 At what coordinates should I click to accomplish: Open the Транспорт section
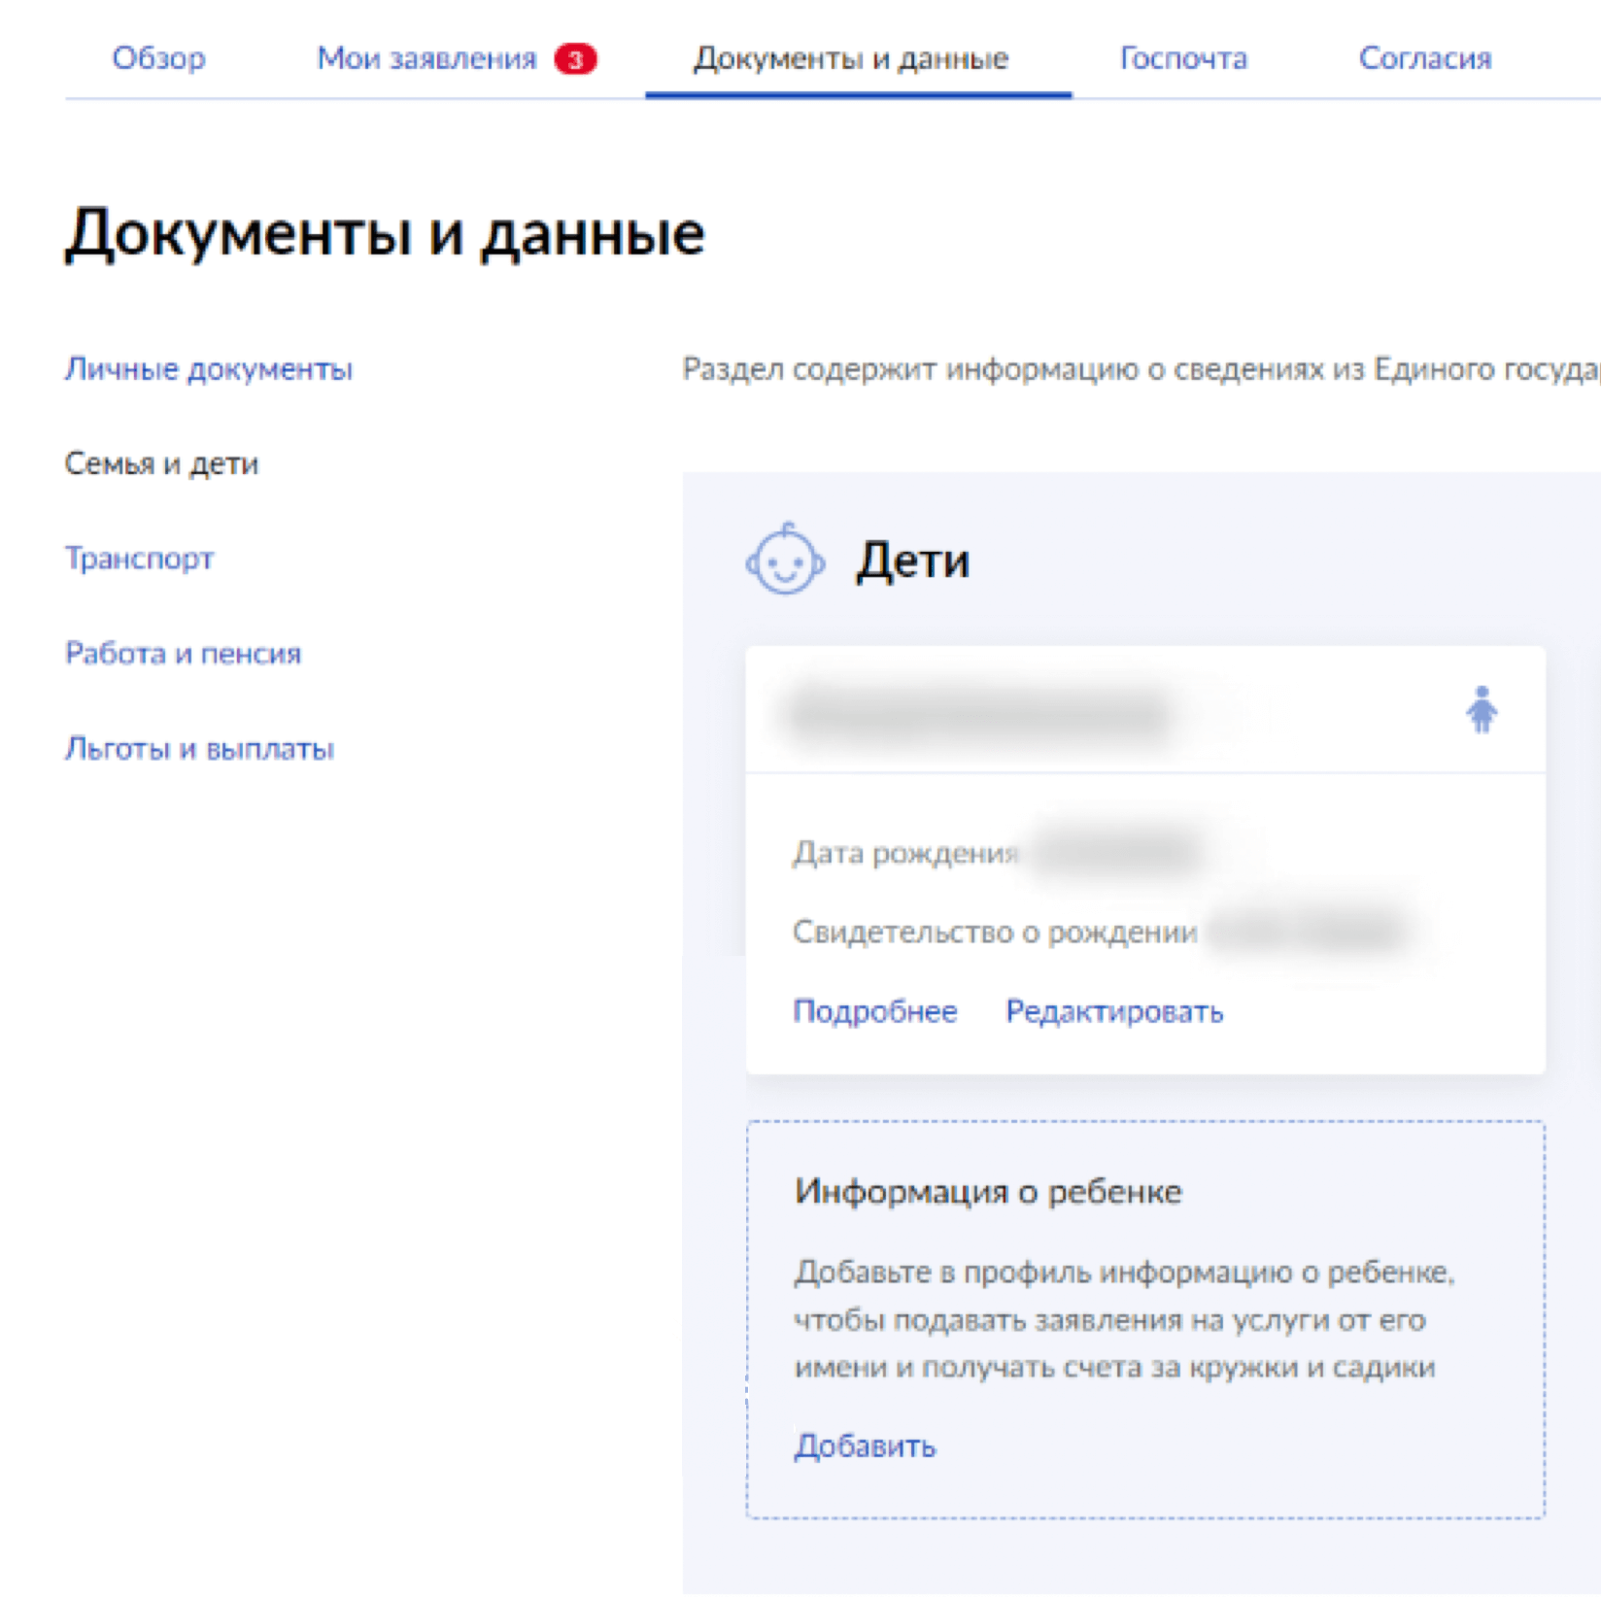pos(139,559)
